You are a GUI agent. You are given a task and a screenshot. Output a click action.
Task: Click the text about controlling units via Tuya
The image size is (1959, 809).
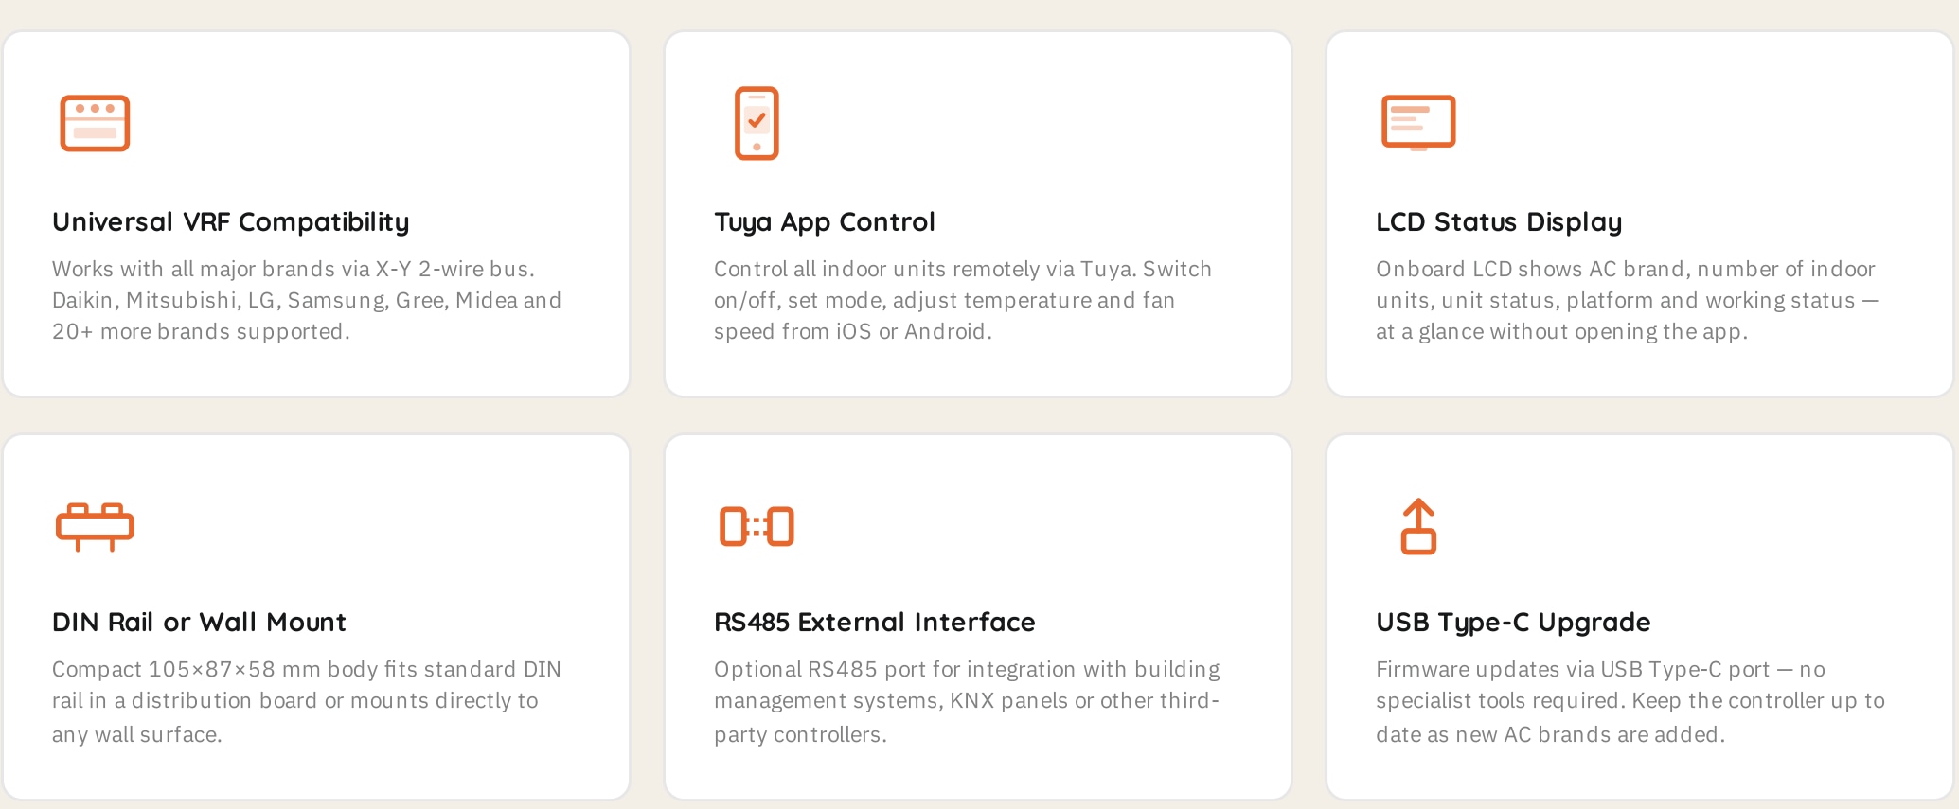tap(963, 300)
